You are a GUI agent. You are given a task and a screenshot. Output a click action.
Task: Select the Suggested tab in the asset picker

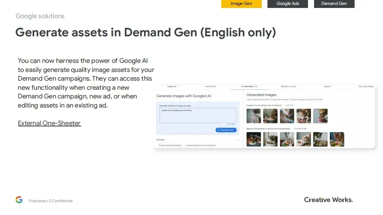[172, 86]
